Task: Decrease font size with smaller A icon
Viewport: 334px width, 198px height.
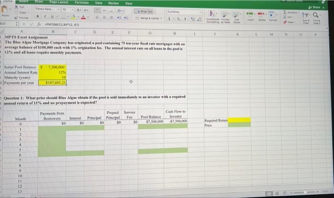Action: (x=85, y=10)
